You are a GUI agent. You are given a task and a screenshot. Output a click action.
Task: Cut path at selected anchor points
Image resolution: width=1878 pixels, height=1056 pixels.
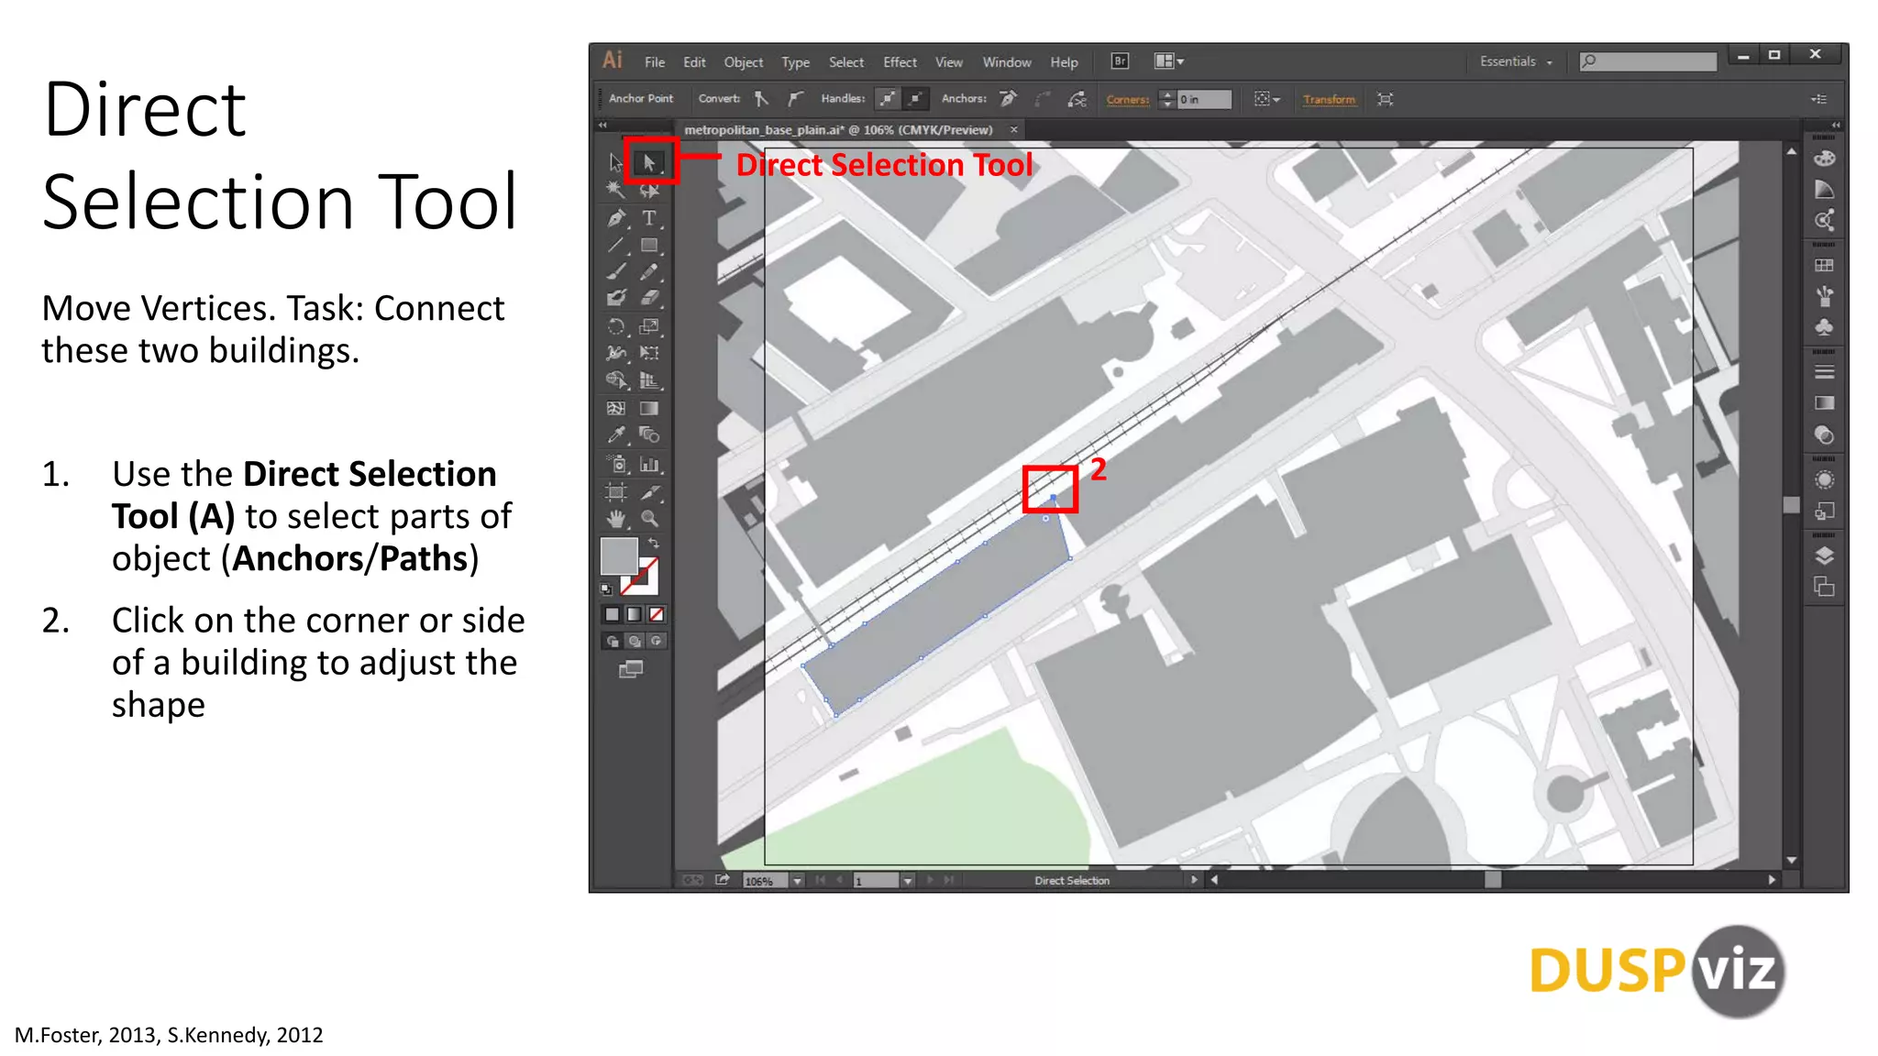point(1077,99)
